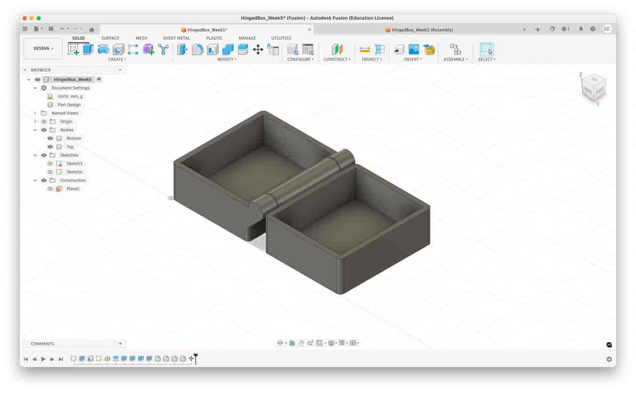Click the Look At icon in navigation bar
The image size is (636, 393).
click(x=292, y=343)
